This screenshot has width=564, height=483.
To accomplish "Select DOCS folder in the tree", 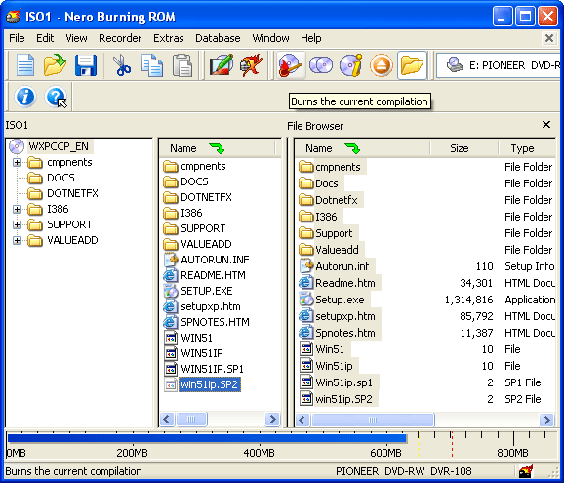I will (60, 178).
